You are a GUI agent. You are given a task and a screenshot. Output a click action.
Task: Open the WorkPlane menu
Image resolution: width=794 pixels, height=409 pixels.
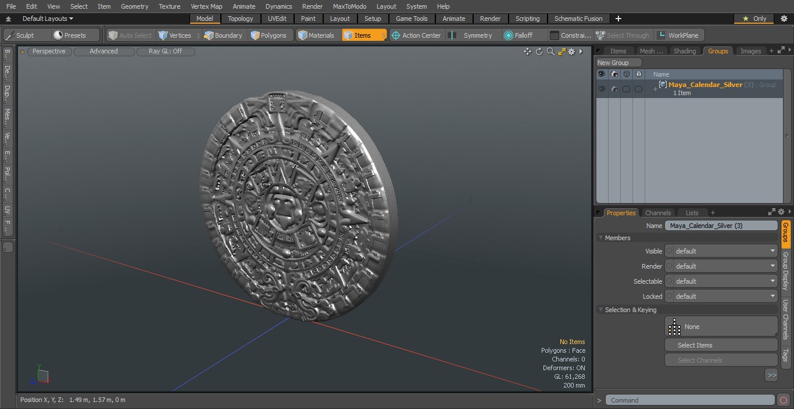click(678, 35)
